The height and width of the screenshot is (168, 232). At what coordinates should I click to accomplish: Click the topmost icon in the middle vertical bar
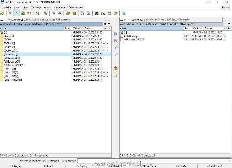click(x=116, y=34)
